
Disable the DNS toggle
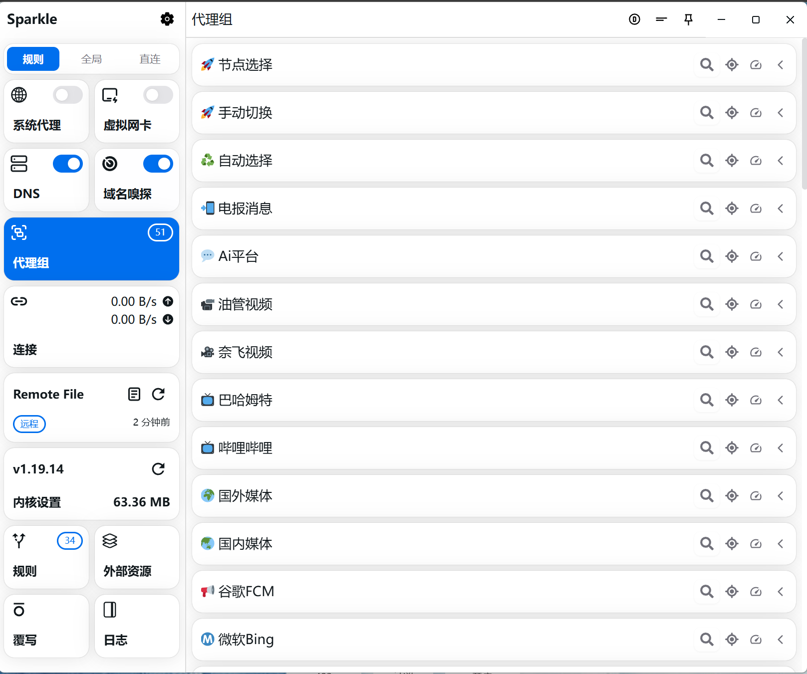pyautogui.click(x=67, y=164)
